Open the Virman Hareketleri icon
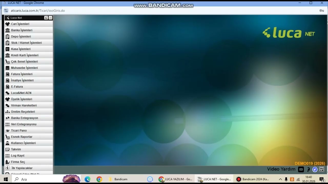The height and width of the screenshot is (184, 328). coord(7,105)
